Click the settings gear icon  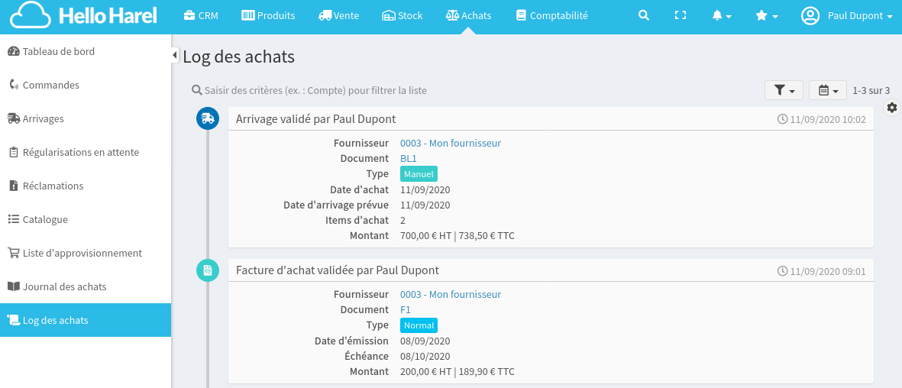[x=892, y=108]
